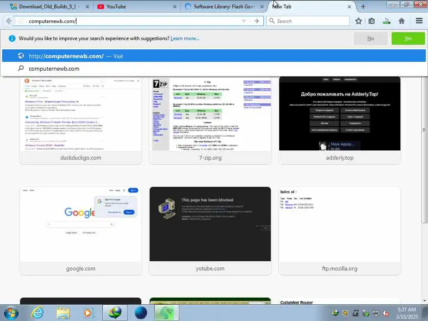
Task: Open the site identity info icon
Action: (x=21, y=21)
